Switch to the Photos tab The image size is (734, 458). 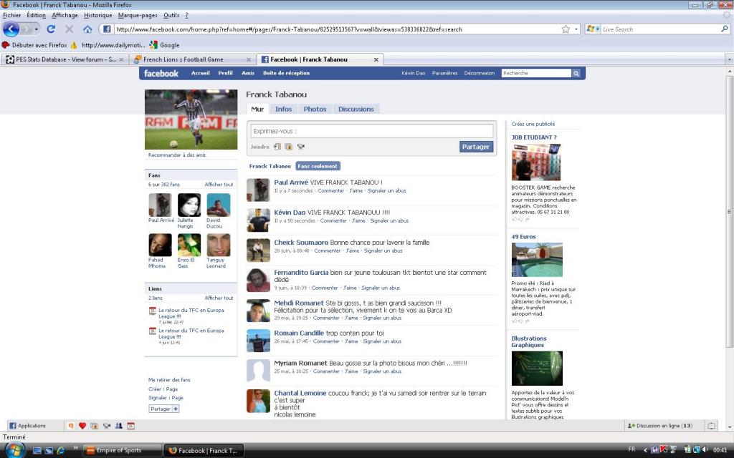coord(315,109)
